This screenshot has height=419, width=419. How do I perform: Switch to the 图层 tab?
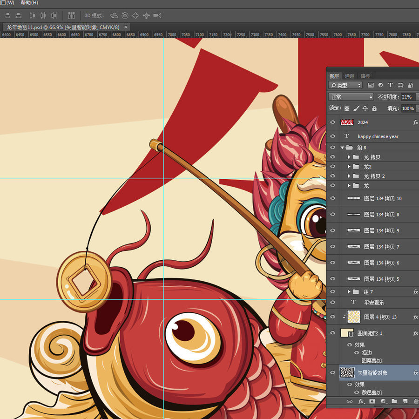(x=334, y=76)
